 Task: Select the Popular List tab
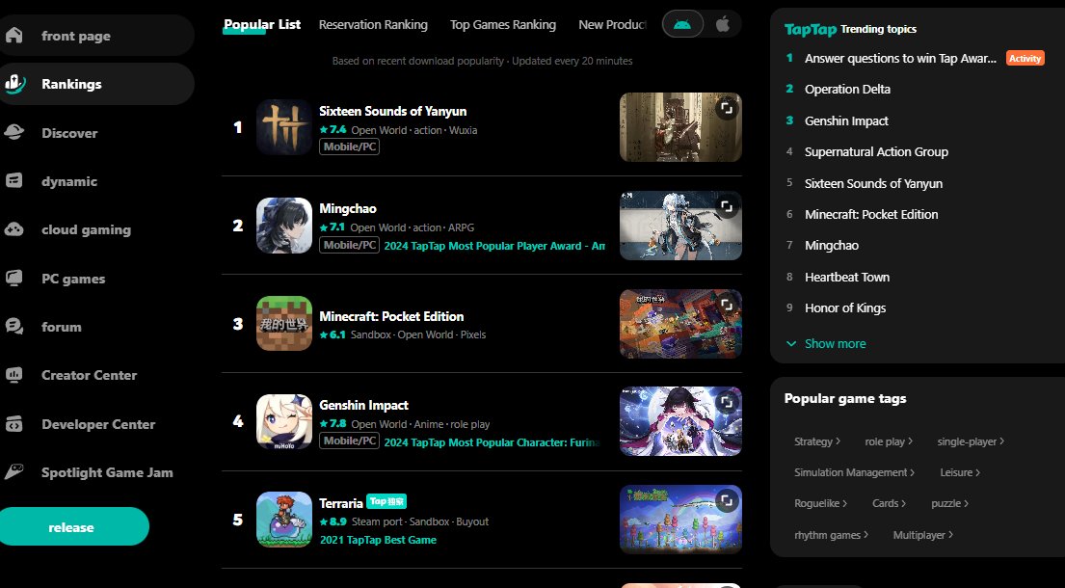(262, 24)
